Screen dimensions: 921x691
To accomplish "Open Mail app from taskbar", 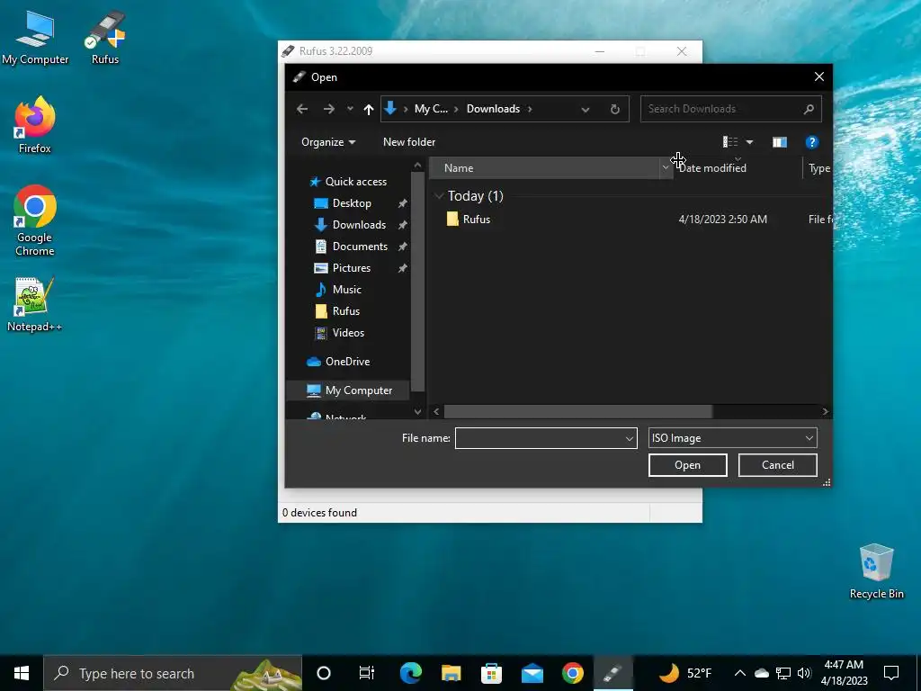I will (x=532, y=673).
